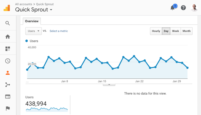Select the Audience person icon

pyautogui.click(x=8, y=73)
